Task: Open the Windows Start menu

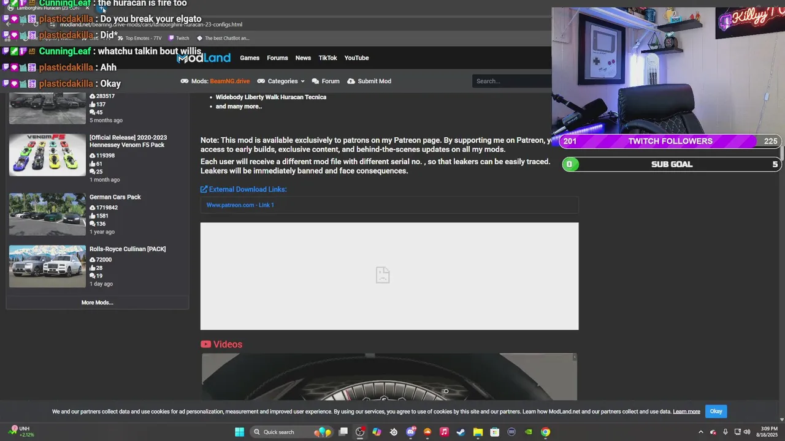Action: coord(240,432)
